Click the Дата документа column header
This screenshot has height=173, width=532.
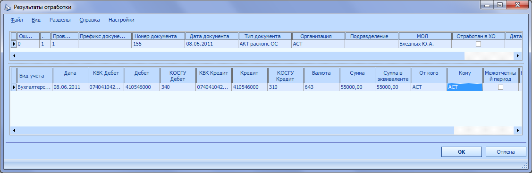211,36
